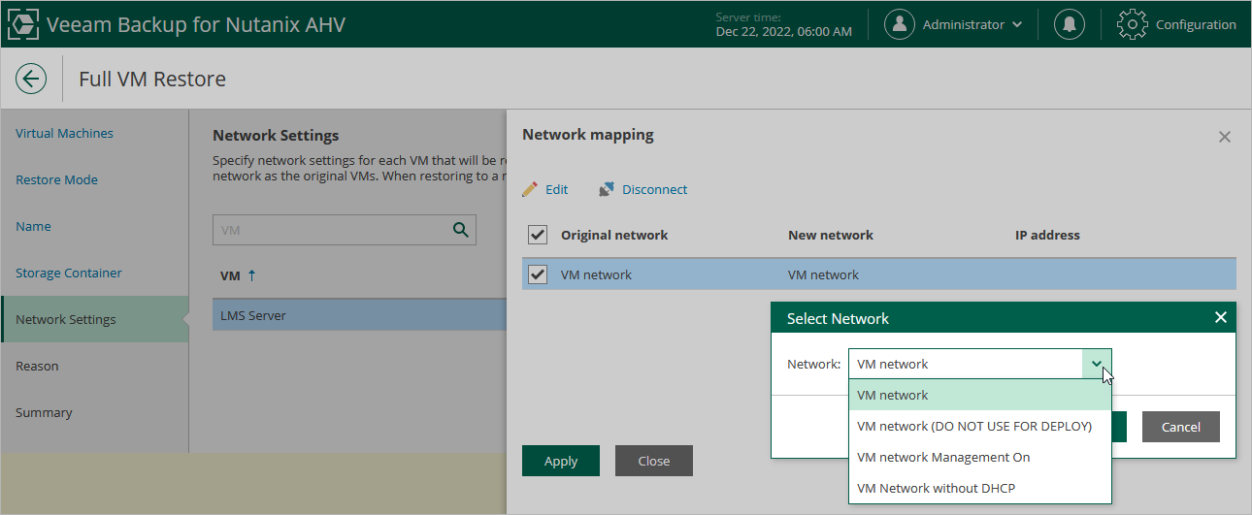Select the LMS Server row

[359, 315]
